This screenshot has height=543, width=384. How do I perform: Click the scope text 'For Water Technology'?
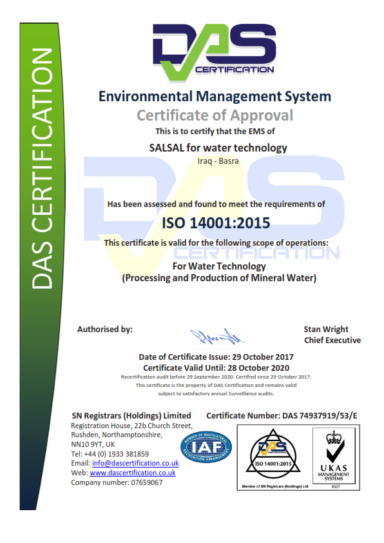[219, 266]
